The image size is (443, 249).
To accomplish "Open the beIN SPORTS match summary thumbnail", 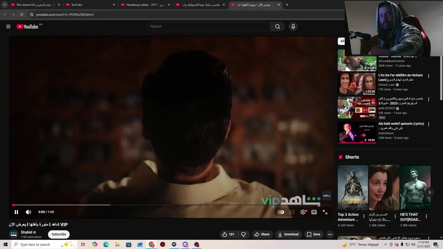I will point(357,108).
